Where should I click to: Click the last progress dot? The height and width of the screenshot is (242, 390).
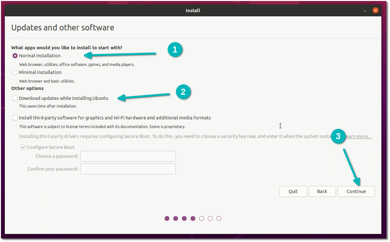pos(219,218)
